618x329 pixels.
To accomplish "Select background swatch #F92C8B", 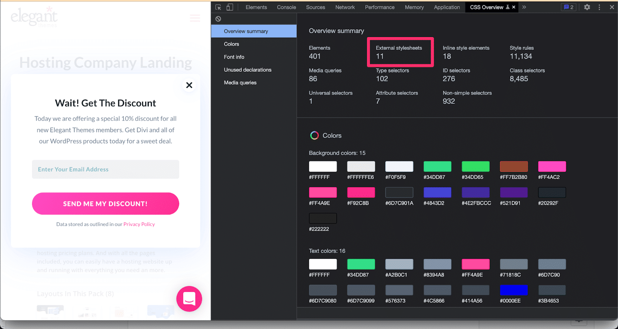I will tap(361, 192).
